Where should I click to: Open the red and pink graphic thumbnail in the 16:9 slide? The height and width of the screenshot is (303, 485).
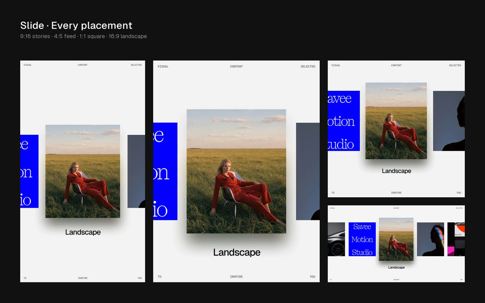click(456, 239)
